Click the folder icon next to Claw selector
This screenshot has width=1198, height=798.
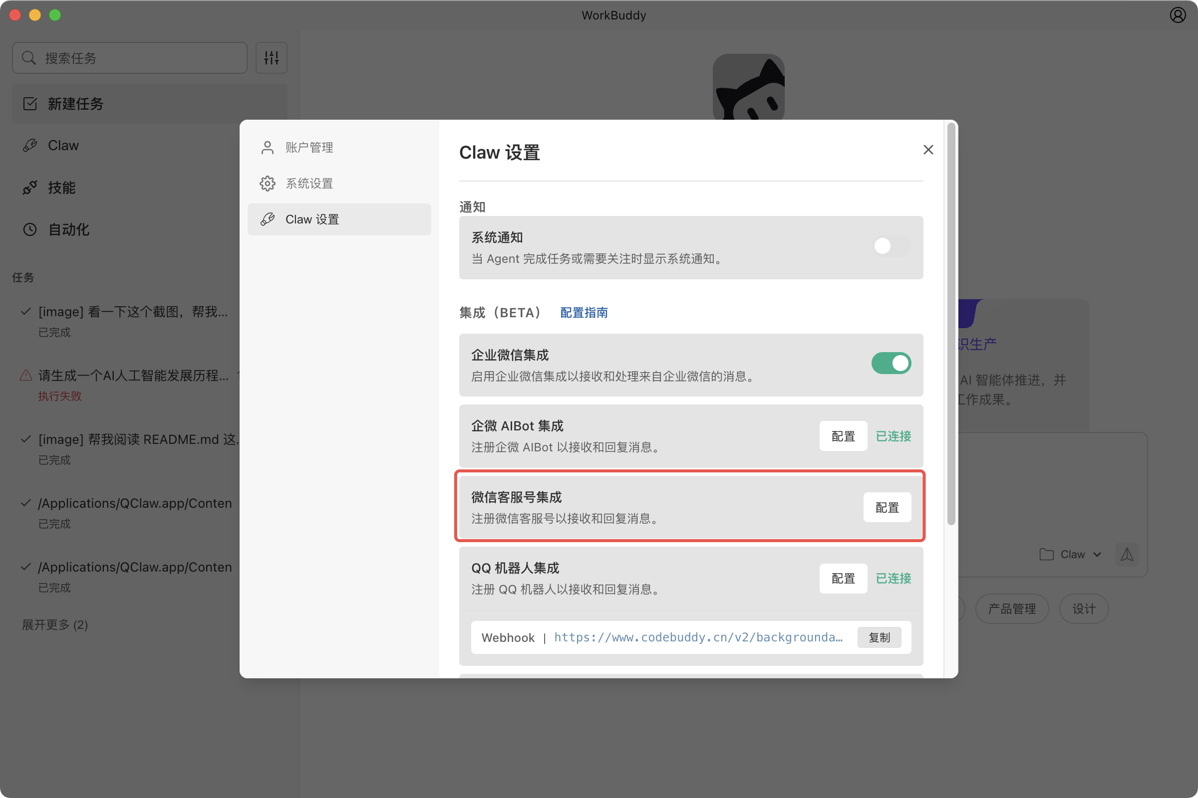click(1047, 554)
